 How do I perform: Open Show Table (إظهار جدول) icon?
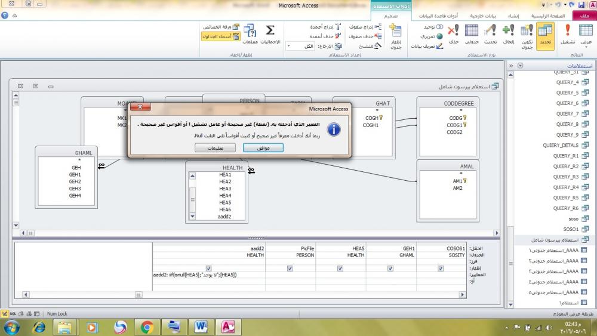396,36
